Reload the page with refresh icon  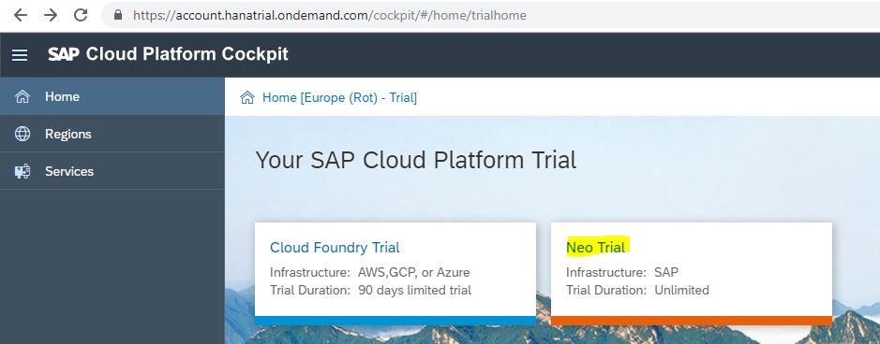click(81, 15)
